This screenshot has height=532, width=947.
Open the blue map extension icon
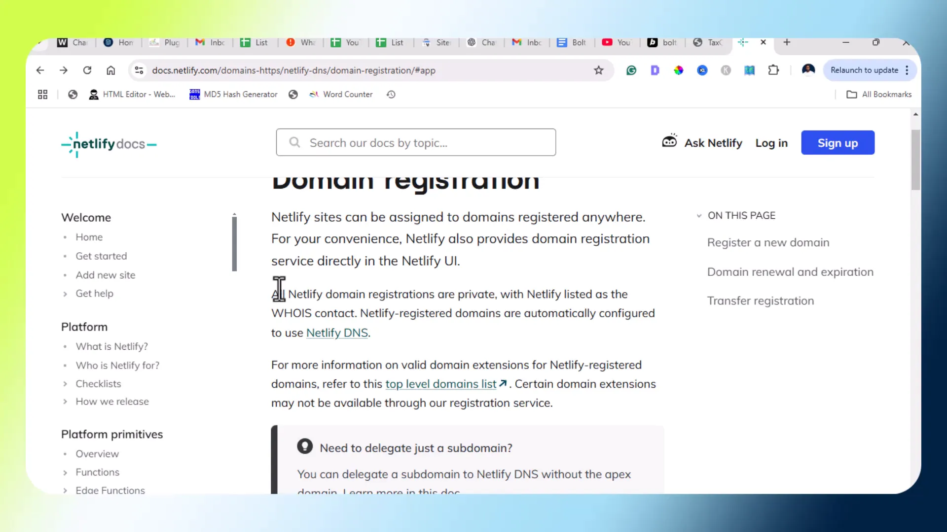[x=750, y=70]
